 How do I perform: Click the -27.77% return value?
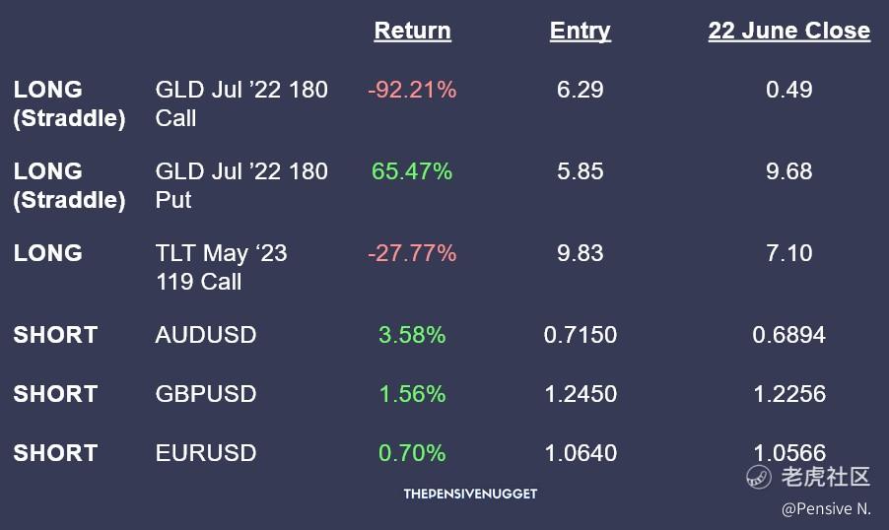click(412, 253)
